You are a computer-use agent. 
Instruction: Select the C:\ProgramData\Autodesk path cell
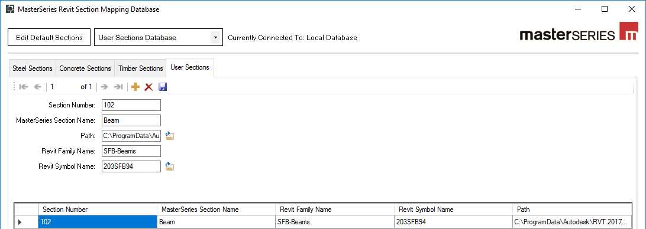point(572,222)
